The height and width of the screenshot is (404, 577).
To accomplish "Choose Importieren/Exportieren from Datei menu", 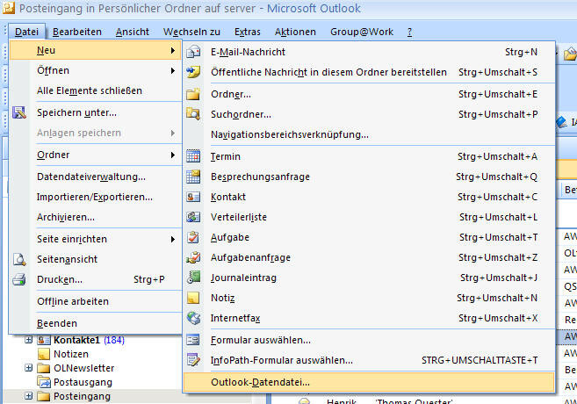I will pos(90,197).
